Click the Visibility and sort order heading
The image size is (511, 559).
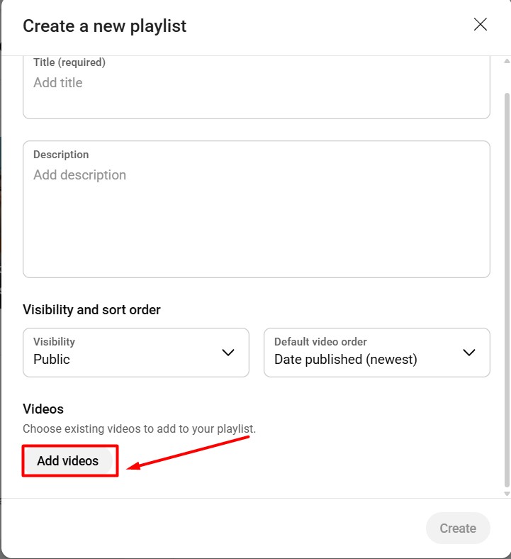[92, 310]
